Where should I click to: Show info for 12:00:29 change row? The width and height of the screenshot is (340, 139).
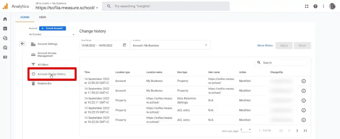pos(303,81)
